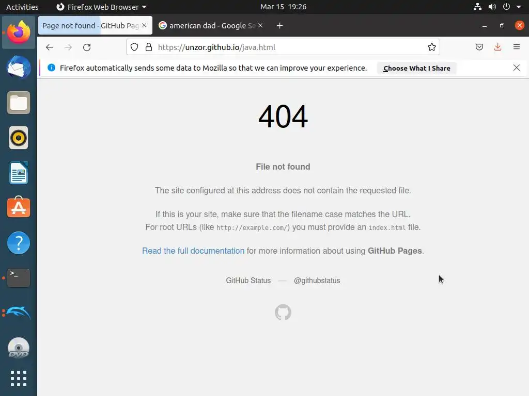Open the Files manager from the dock
This screenshot has width=529, height=396.
(x=19, y=103)
